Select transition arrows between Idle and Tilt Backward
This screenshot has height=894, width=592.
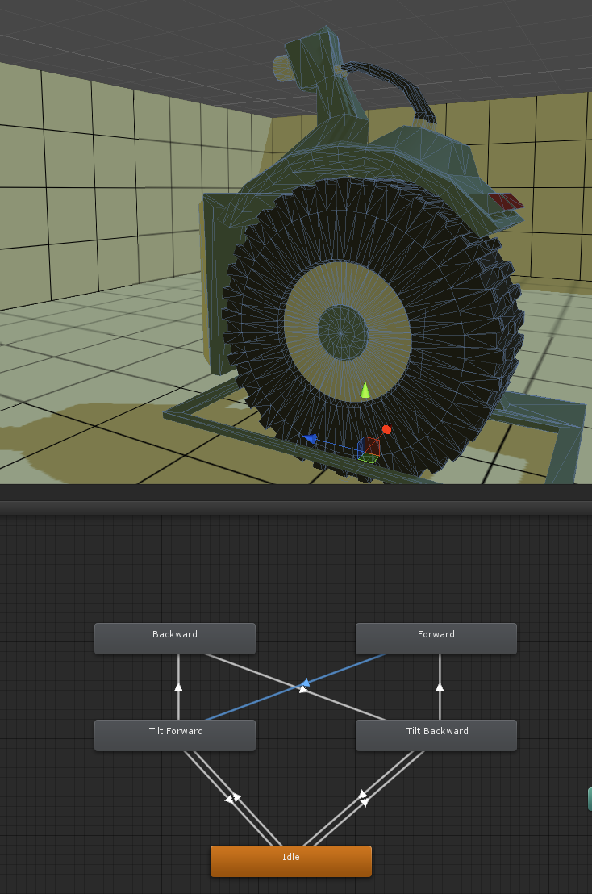365,798
